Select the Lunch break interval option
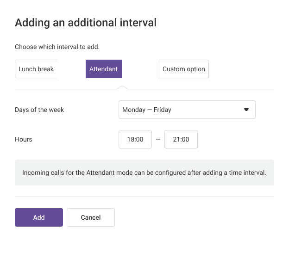 (36, 69)
